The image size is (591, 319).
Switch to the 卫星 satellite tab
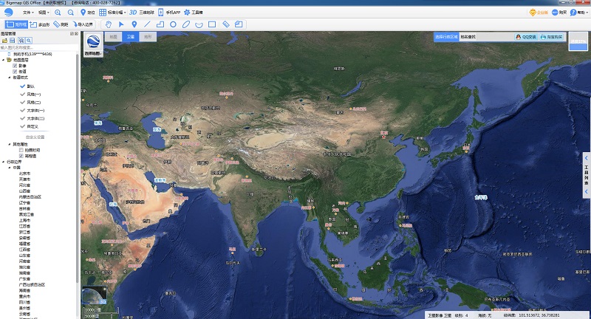point(131,36)
